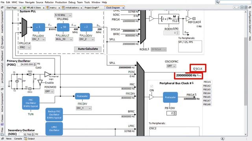The image size is (252, 141).
Task: Open the Classes side panel
Action: pos(2,120)
